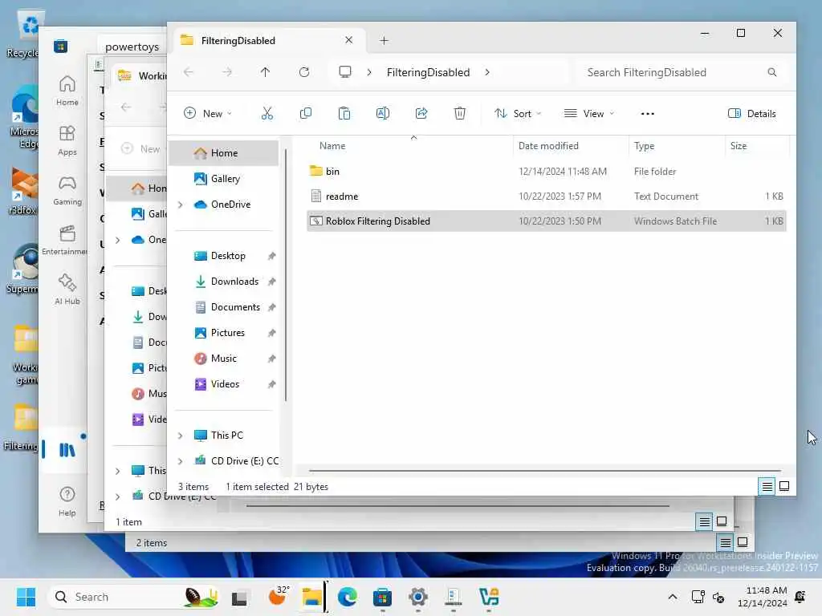Refresh the FilteringDisabled folder
The height and width of the screenshot is (616, 822).
tap(304, 72)
